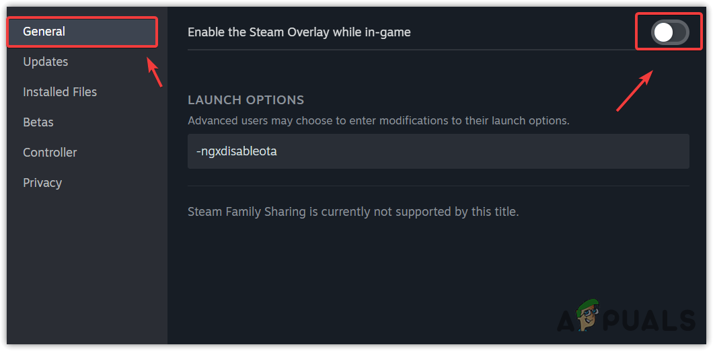Image resolution: width=713 pixels, height=351 pixels.
Task: Enable the Steam Overlay in-game toggle
Action: [670, 32]
